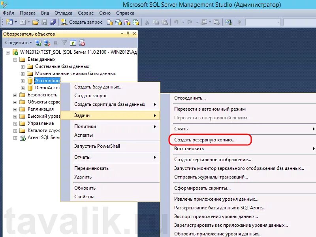Open the Справка menu

click(x=125, y=13)
